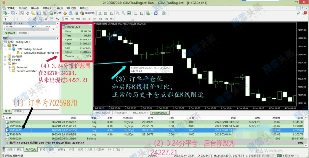309x158 pixels.
Task: Switch timeframe to M15
Action: (78, 19)
